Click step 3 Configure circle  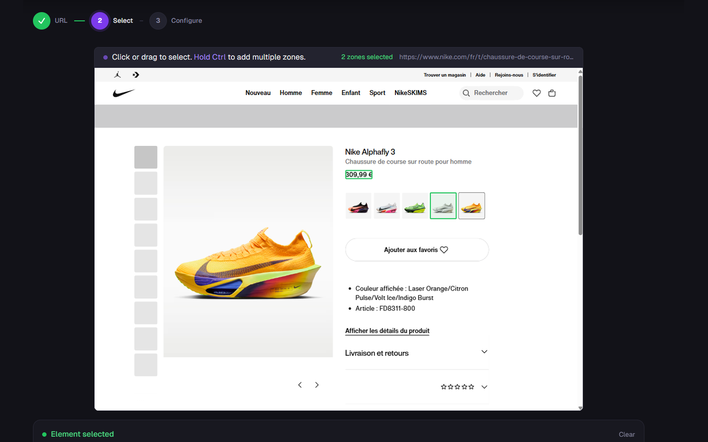click(x=158, y=20)
